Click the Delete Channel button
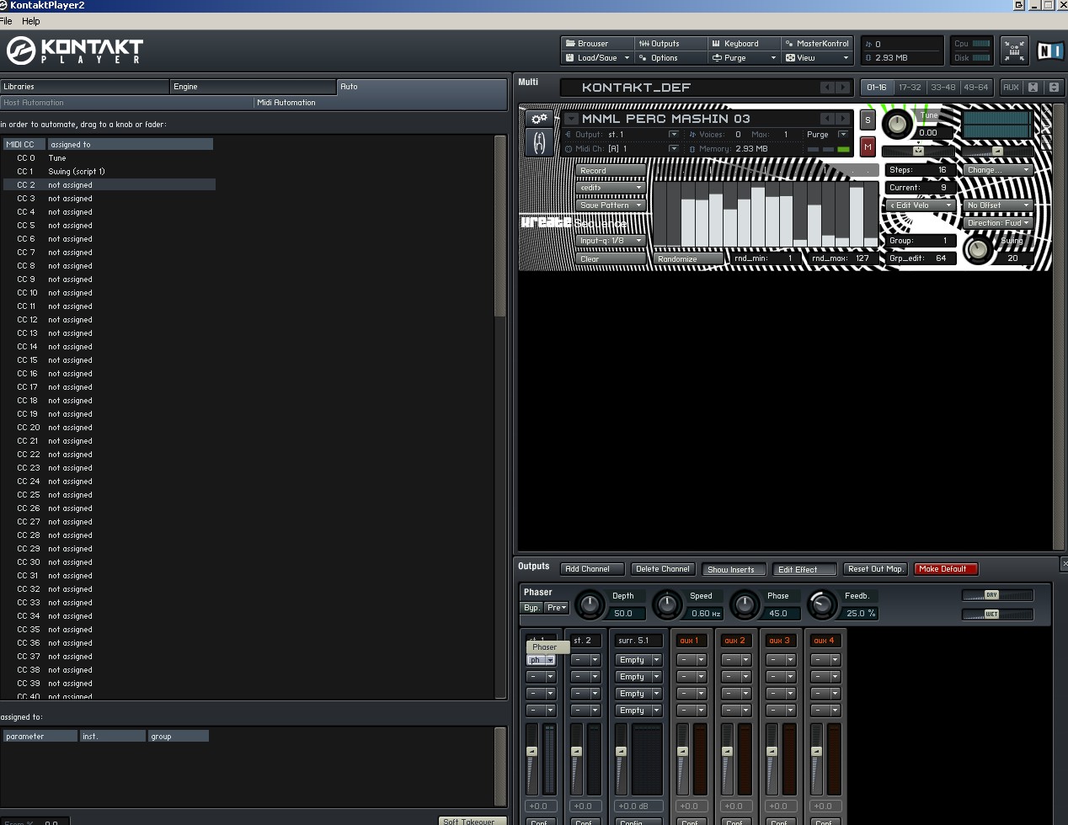1068x825 pixels. coord(663,569)
